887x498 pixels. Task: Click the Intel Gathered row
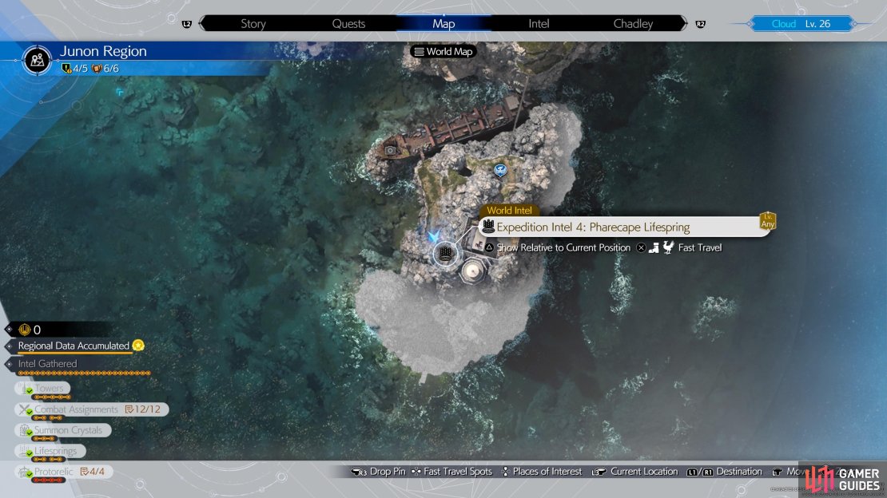pyautogui.click(x=47, y=364)
